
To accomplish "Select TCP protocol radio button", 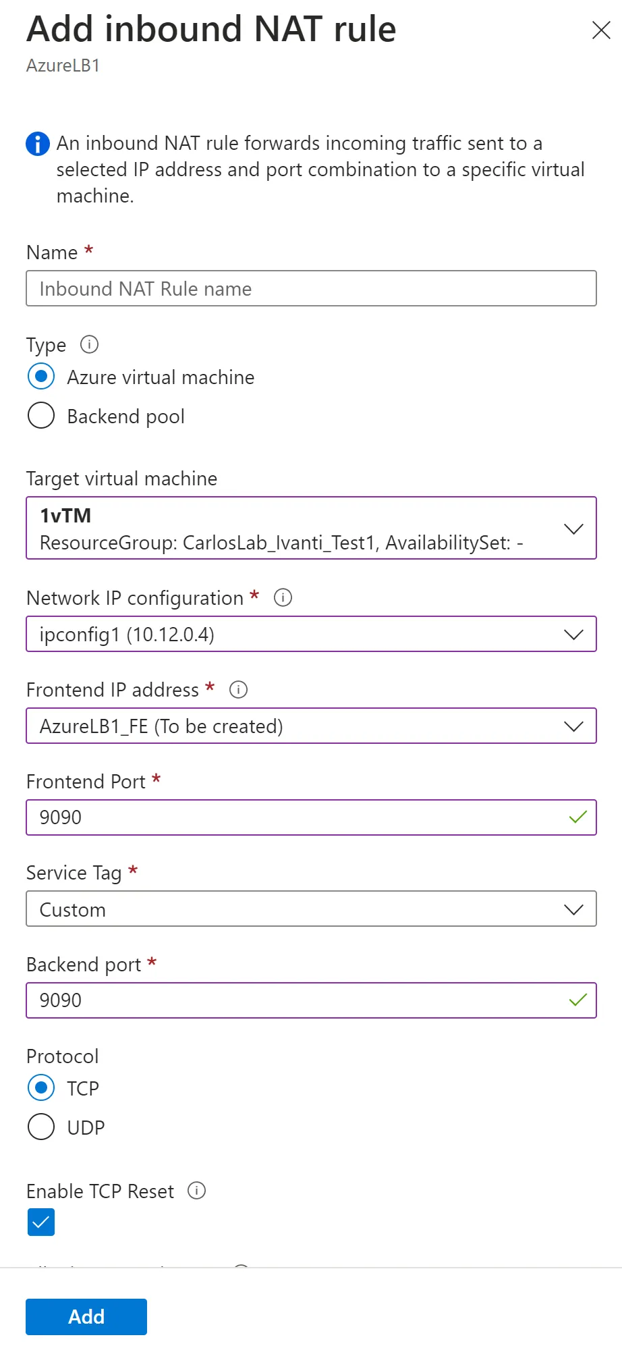I will click(41, 1087).
